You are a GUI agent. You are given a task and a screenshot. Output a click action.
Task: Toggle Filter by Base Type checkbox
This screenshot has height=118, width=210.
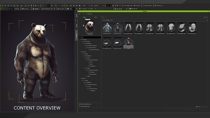tap(80, 106)
